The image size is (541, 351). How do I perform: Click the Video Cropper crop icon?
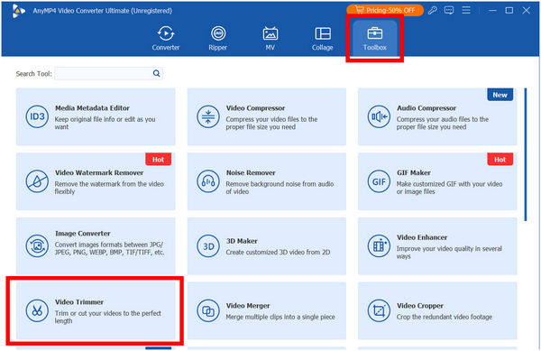(x=379, y=310)
